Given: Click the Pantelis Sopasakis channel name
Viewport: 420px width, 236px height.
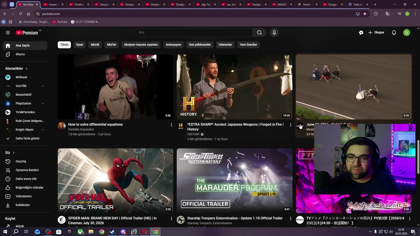Looking at the screenshot, I should coord(81,129).
